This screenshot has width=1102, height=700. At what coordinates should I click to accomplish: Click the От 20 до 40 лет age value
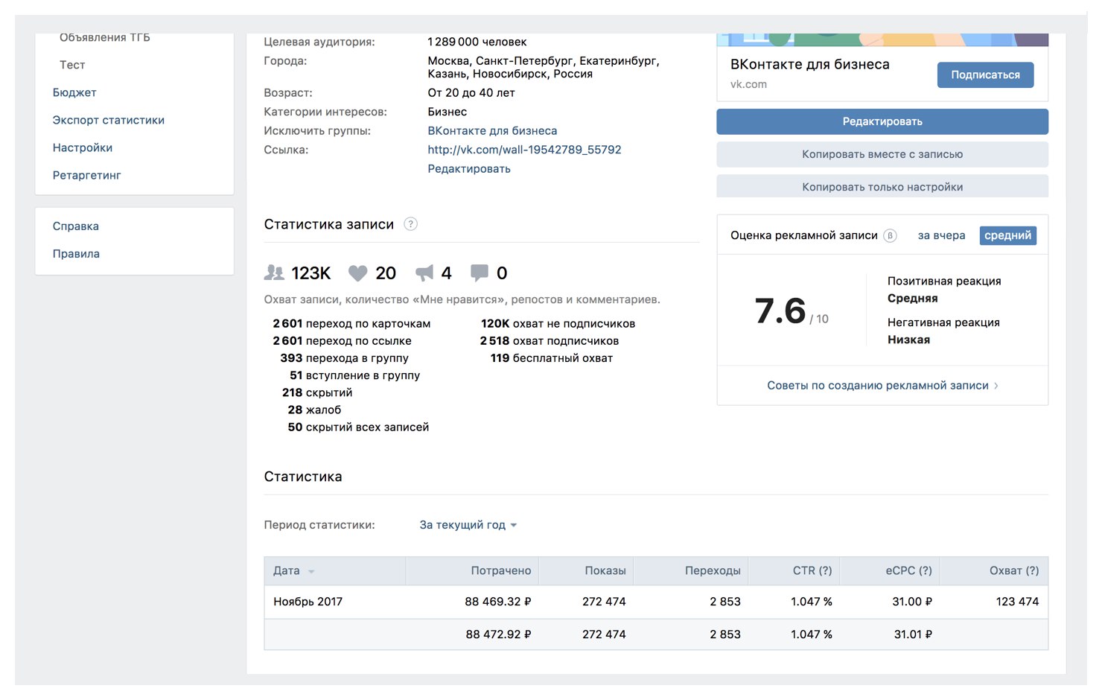(x=471, y=93)
